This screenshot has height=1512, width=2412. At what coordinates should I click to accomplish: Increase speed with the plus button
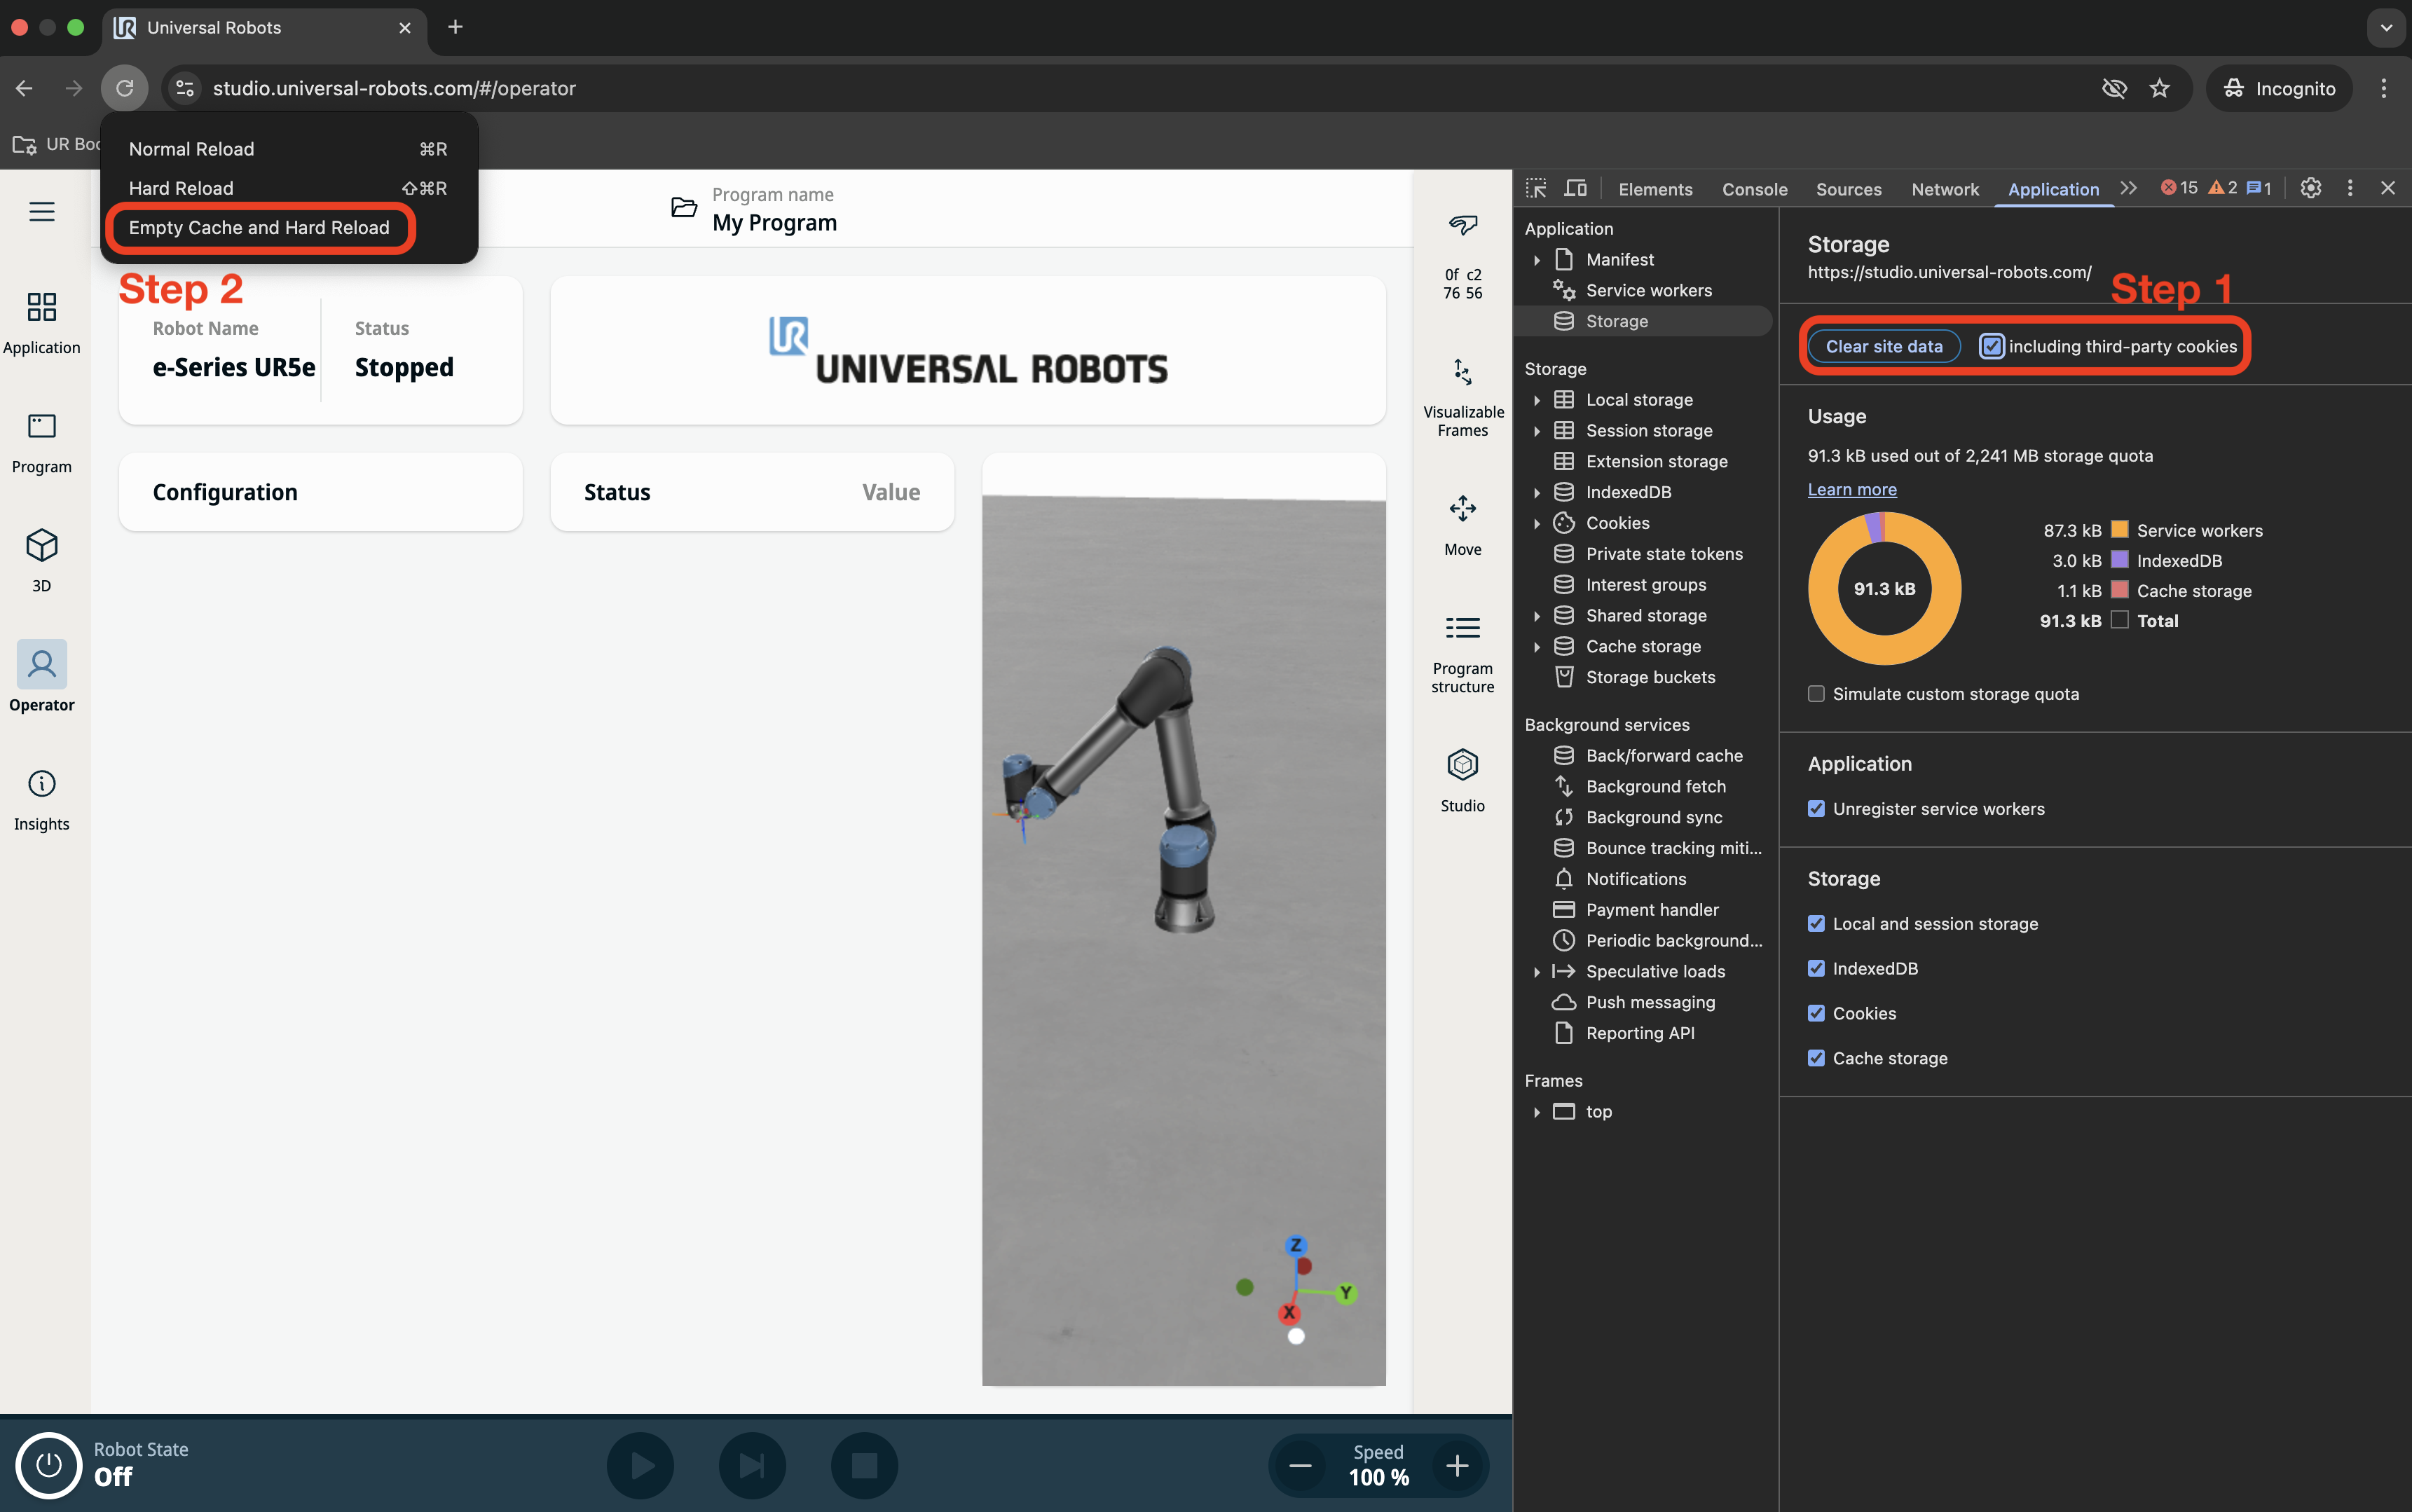tap(1457, 1466)
